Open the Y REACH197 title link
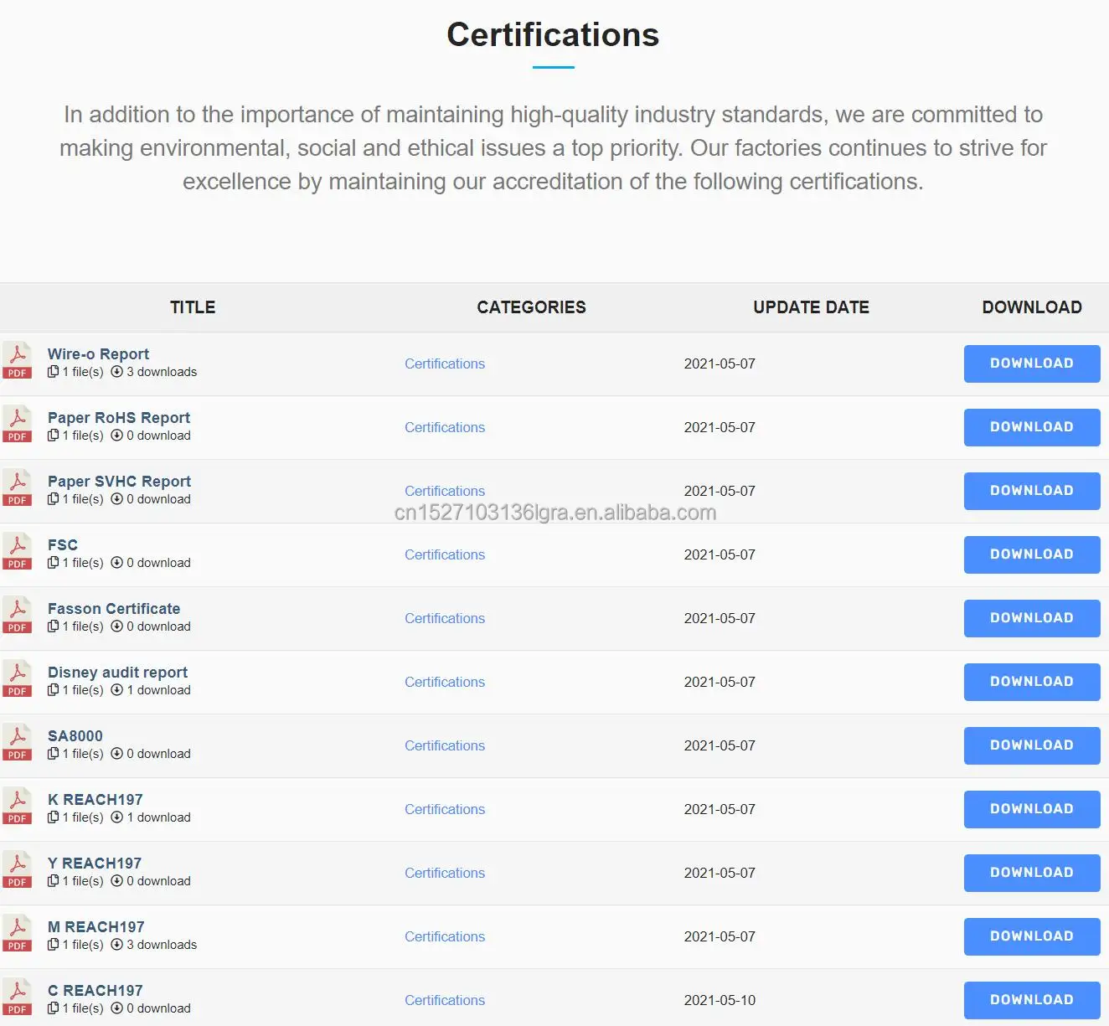The image size is (1109, 1026). coord(95,864)
